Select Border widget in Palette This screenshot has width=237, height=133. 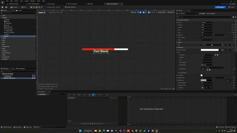click(x=7, y=20)
